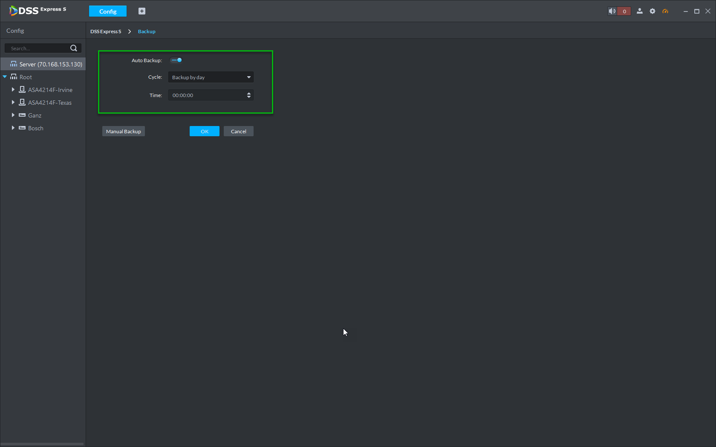Open the settings gear icon
This screenshot has width=716, height=447.
652,11
